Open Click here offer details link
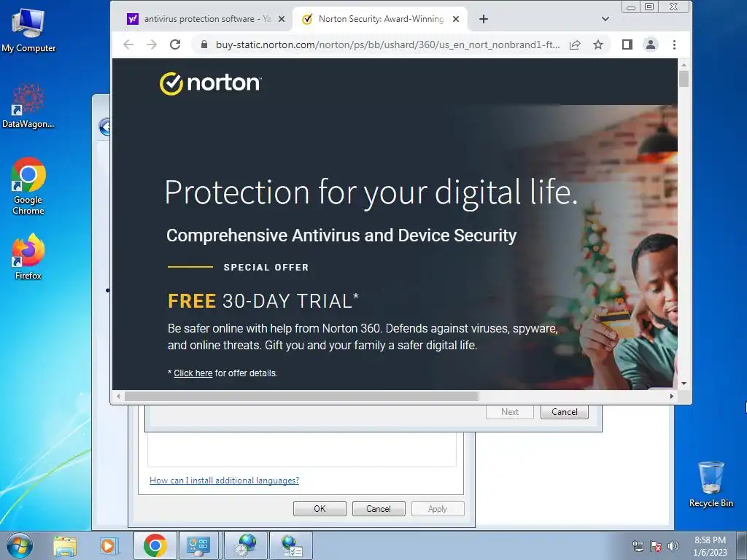Screen dimensions: 747x560 pyautogui.click(x=193, y=373)
